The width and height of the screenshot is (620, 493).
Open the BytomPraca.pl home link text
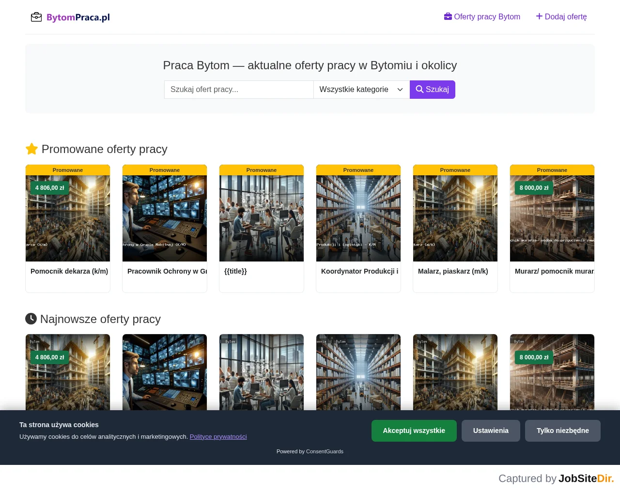78,17
